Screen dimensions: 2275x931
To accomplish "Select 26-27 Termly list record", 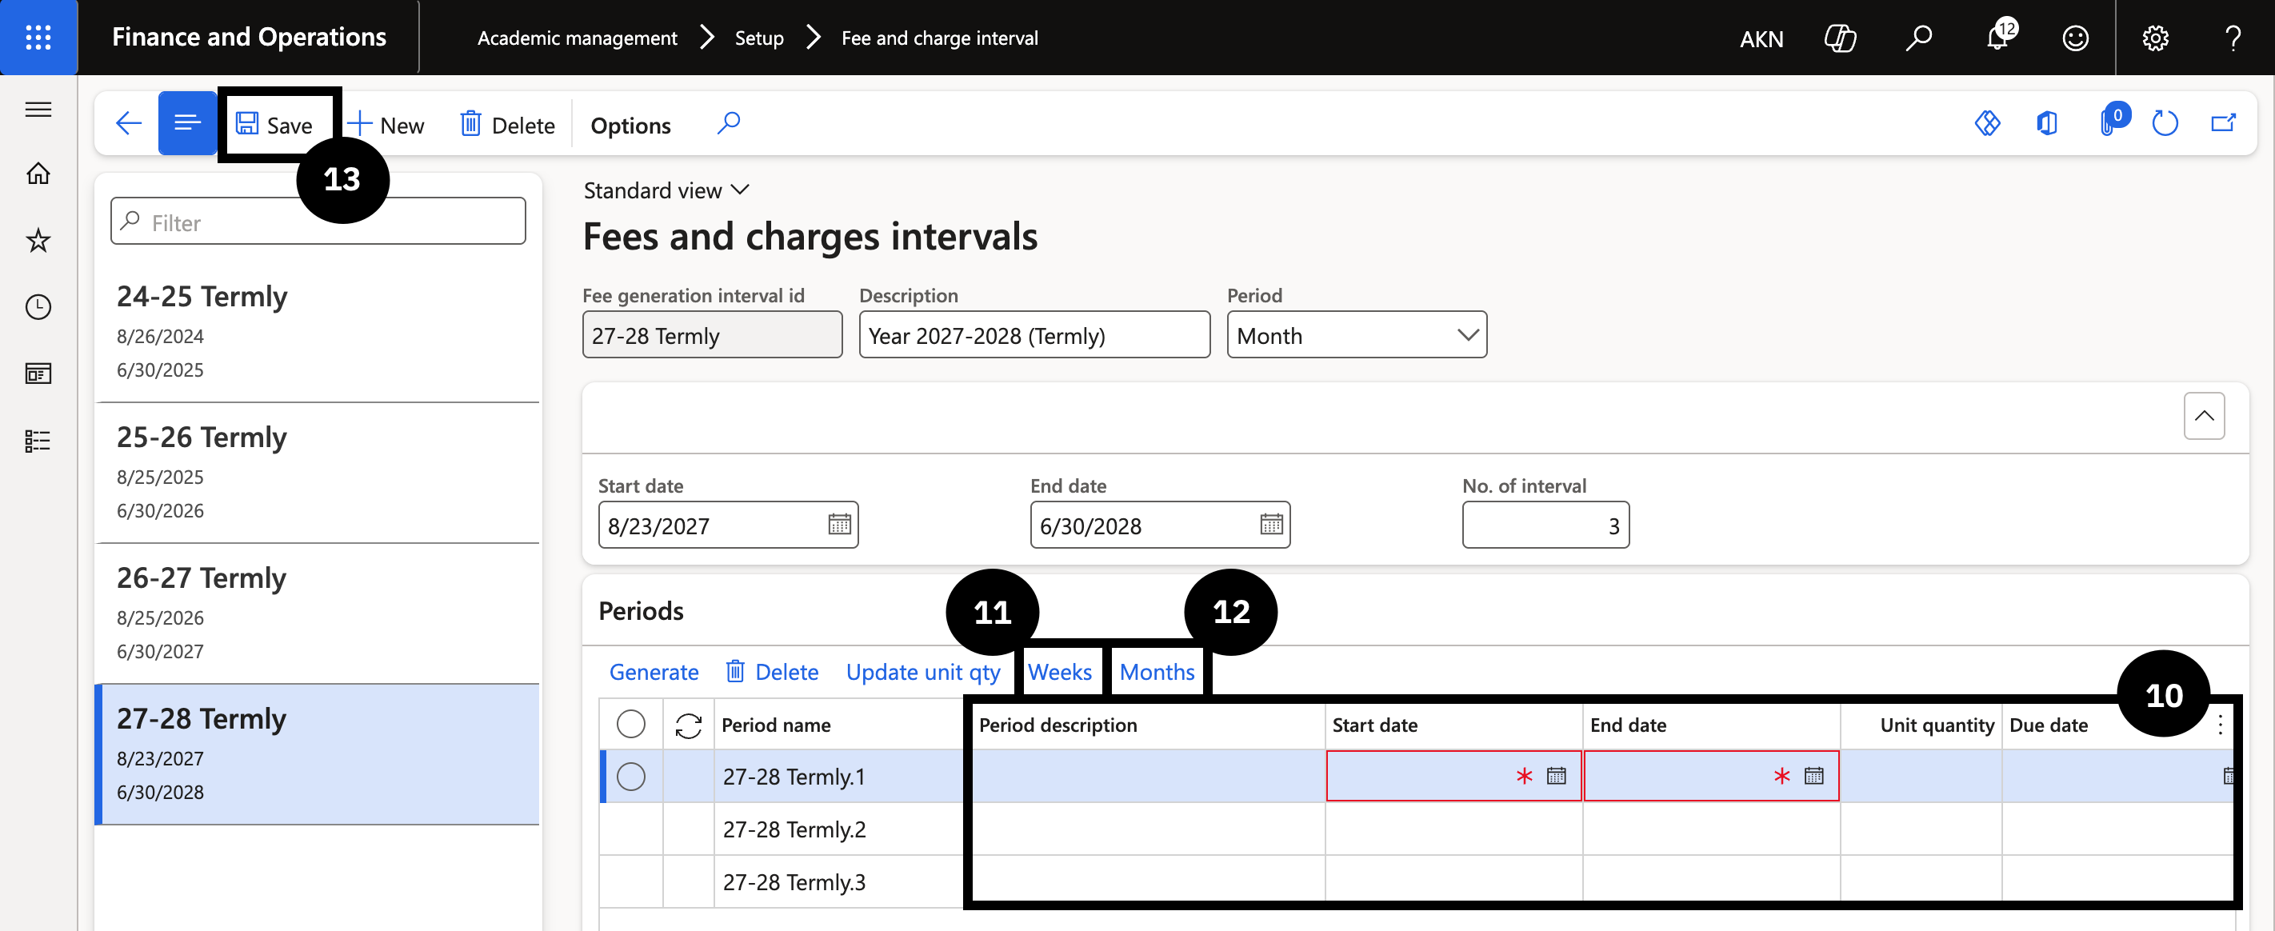I will pos(318,613).
